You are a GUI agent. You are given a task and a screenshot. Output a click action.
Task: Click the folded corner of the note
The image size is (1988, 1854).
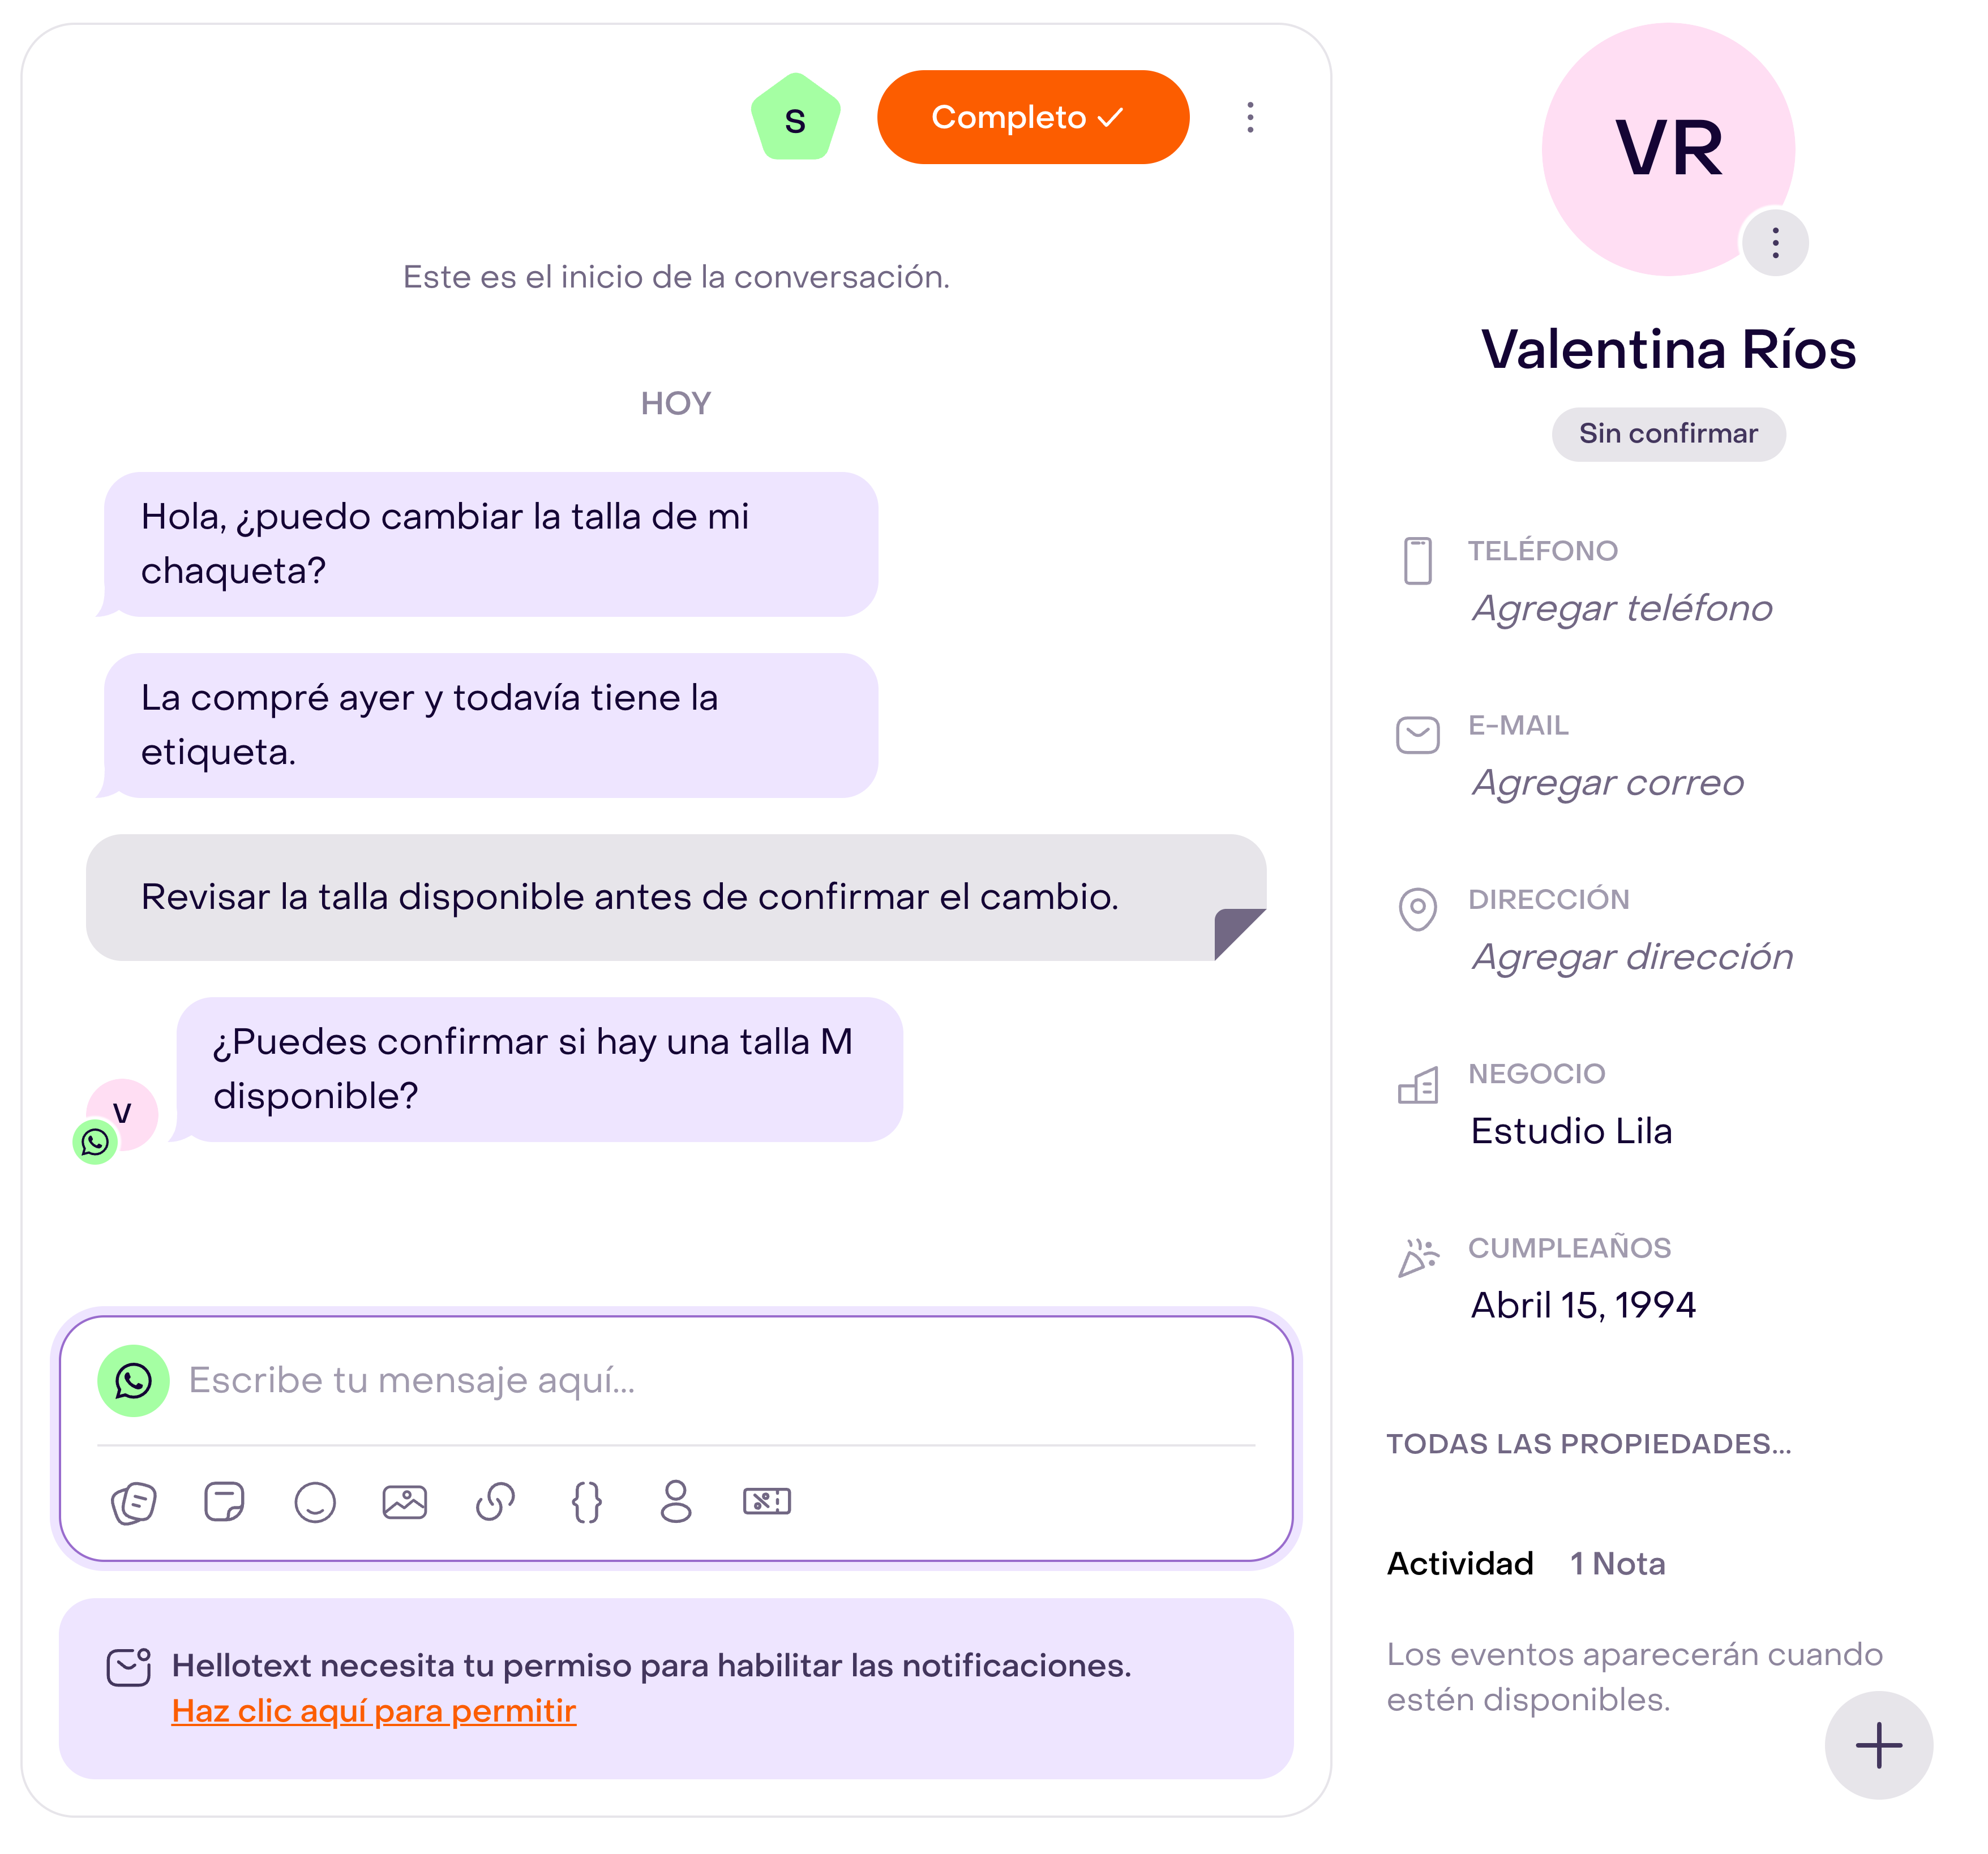pos(1240,934)
